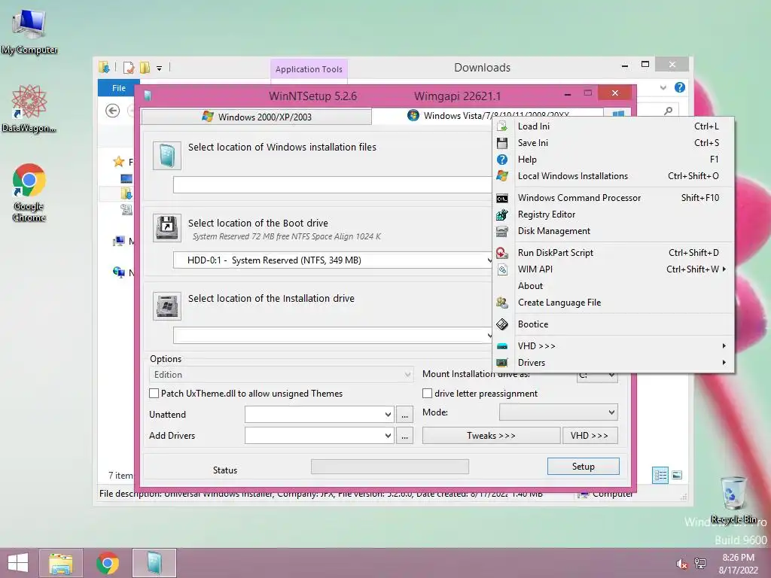Viewport: 771px width, 578px height.
Task: Open the File tab in Downloads window
Action: pyautogui.click(x=118, y=88)
